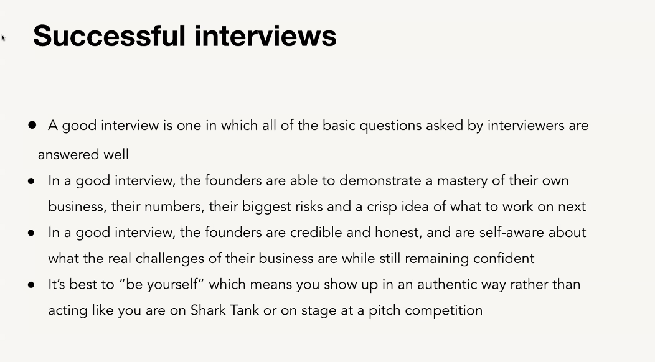
Task: Click the line starting 'A good interview is one'
Action: [318, 126]
